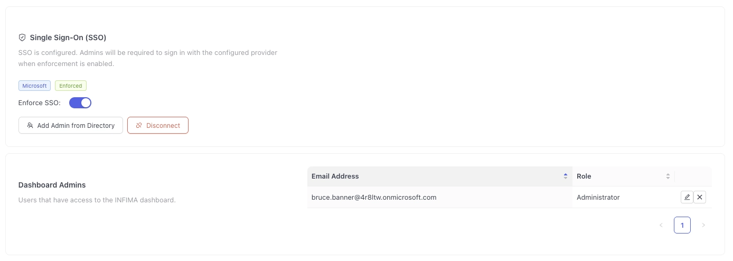The height and width of the screenshot is (261, 733).
Task: Click the sort arrows in Role column
Action: pyautogui.click(x=668, y=176)
